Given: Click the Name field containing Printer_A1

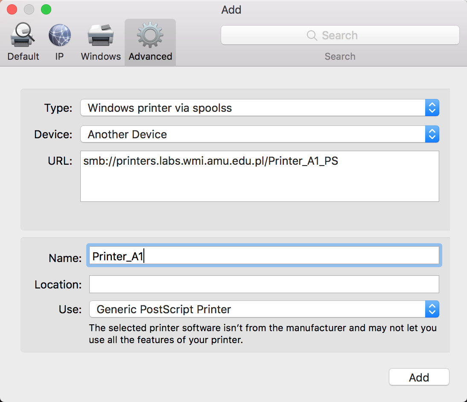Looking at the screenshot, I should pos(264,256).
